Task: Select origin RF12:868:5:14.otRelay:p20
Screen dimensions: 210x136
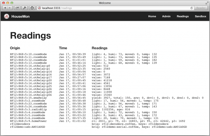Action: tap(31, 80)
